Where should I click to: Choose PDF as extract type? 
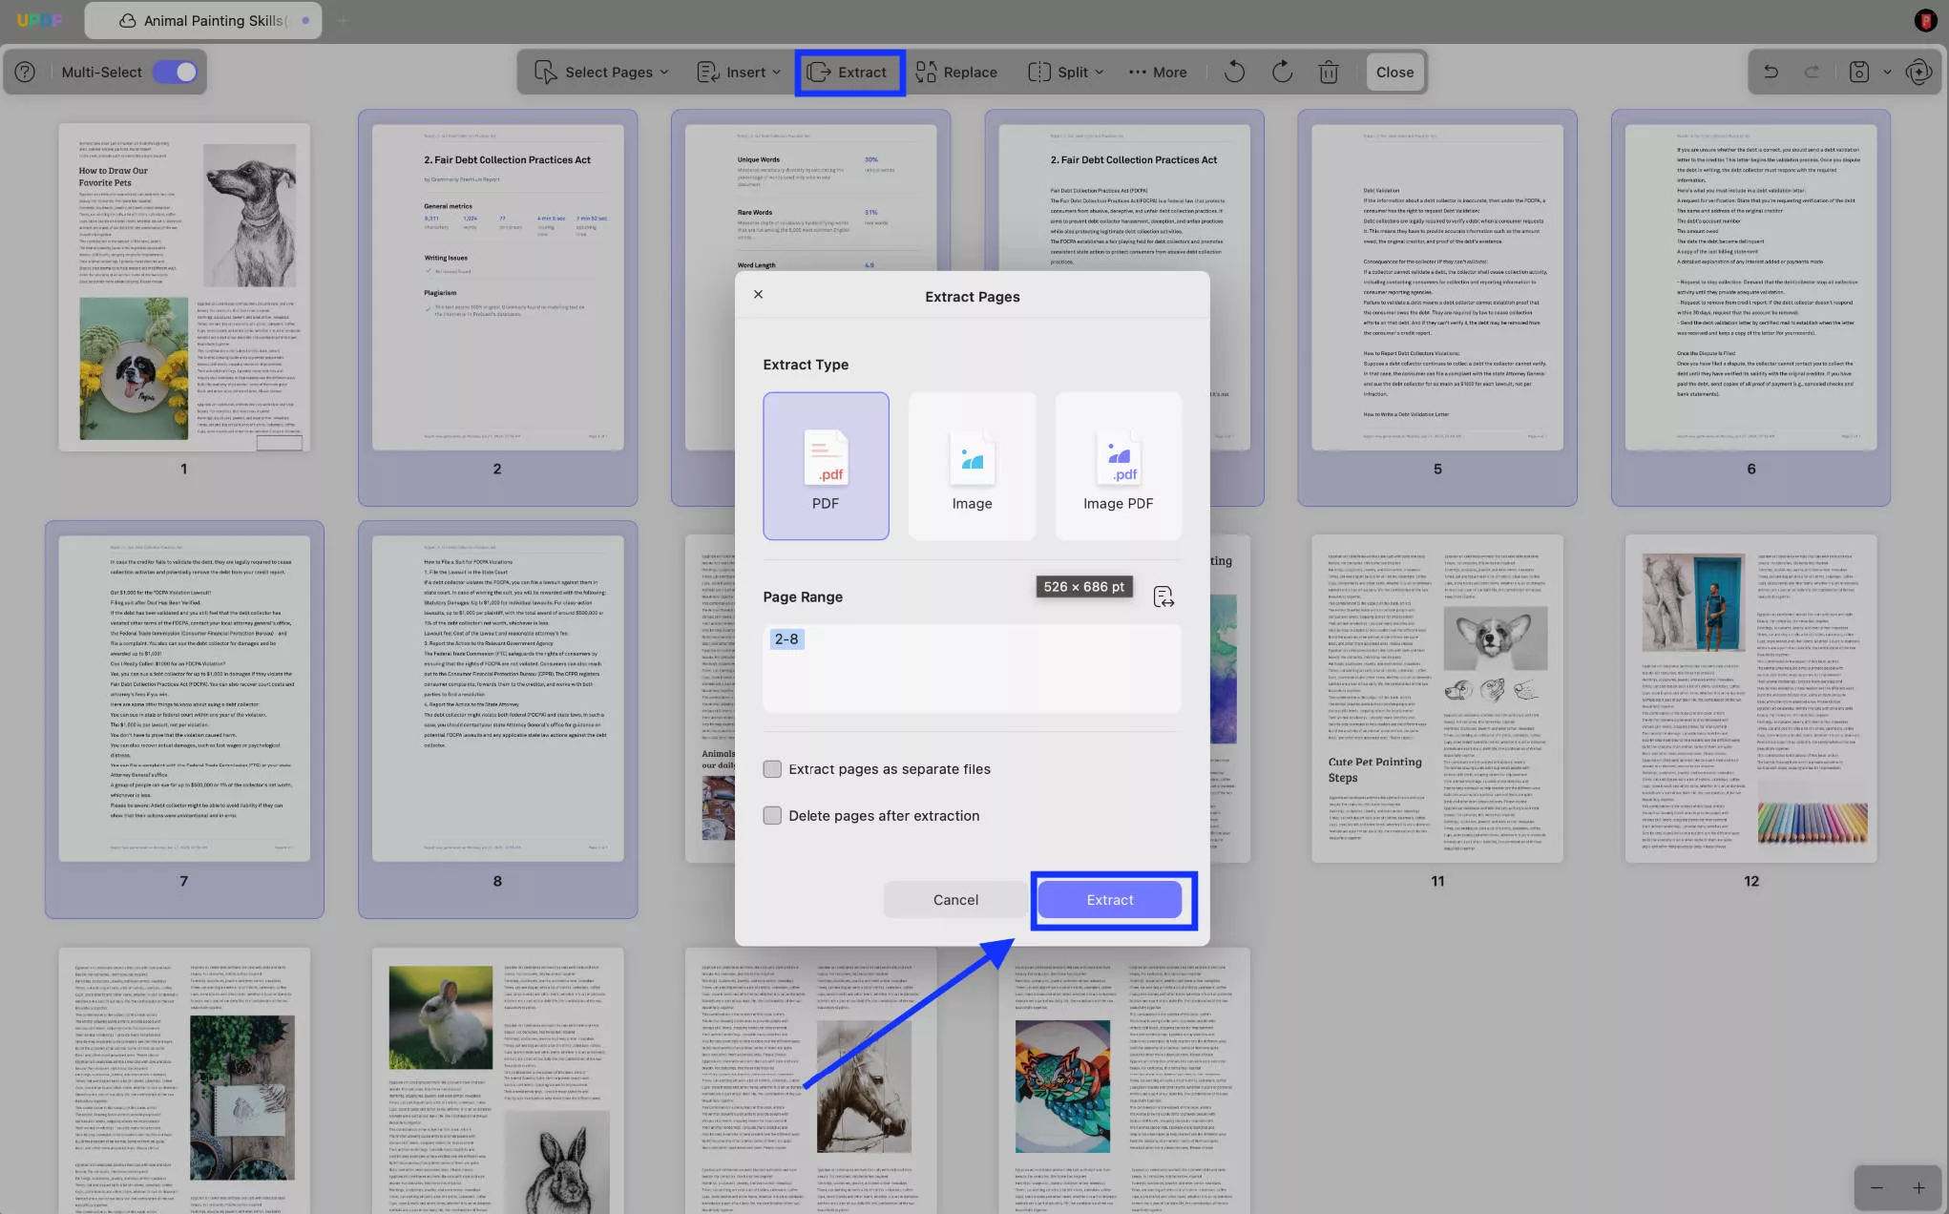point(826,466)
